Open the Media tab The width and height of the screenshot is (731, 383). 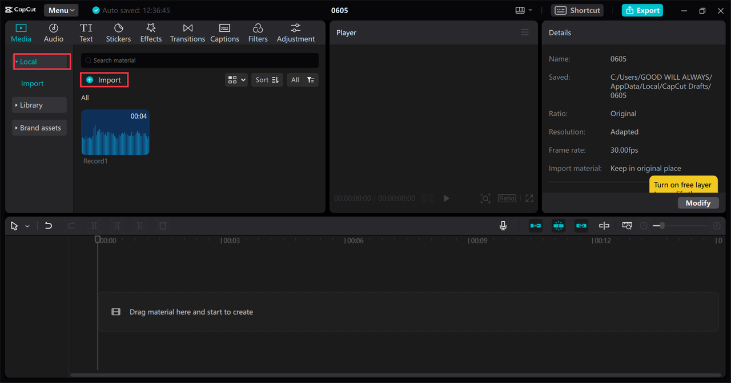click(x=21, y=33)
